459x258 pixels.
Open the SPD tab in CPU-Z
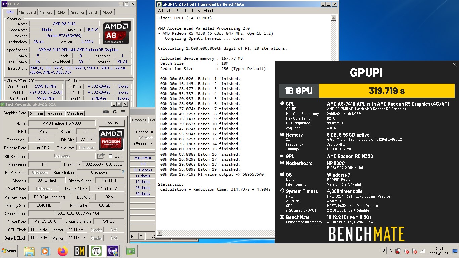[61, 12]
